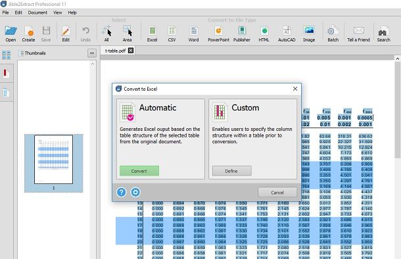Image resolution: width=401 pixels, height=259 pixels.
Task: Open the Help menu
Action: click(x=72, y=12)
